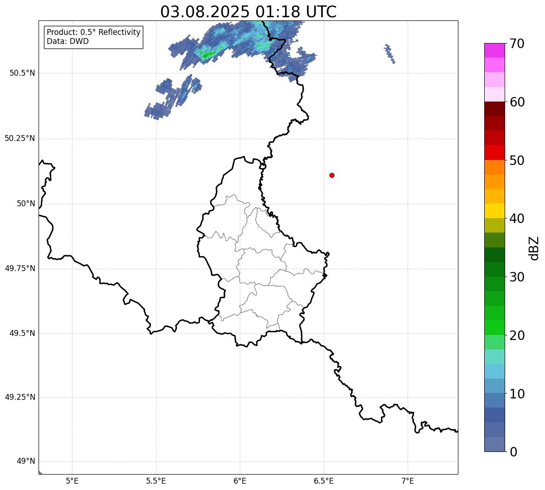Click the light cyan swatch above 10

pos(495,371)
